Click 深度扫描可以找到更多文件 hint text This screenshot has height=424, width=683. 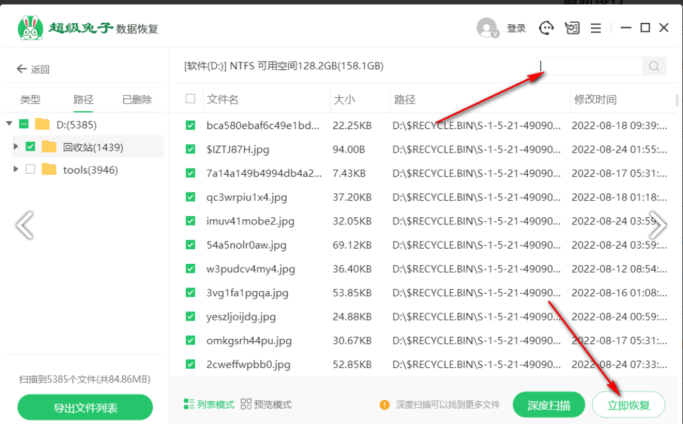tap(447, 405)
